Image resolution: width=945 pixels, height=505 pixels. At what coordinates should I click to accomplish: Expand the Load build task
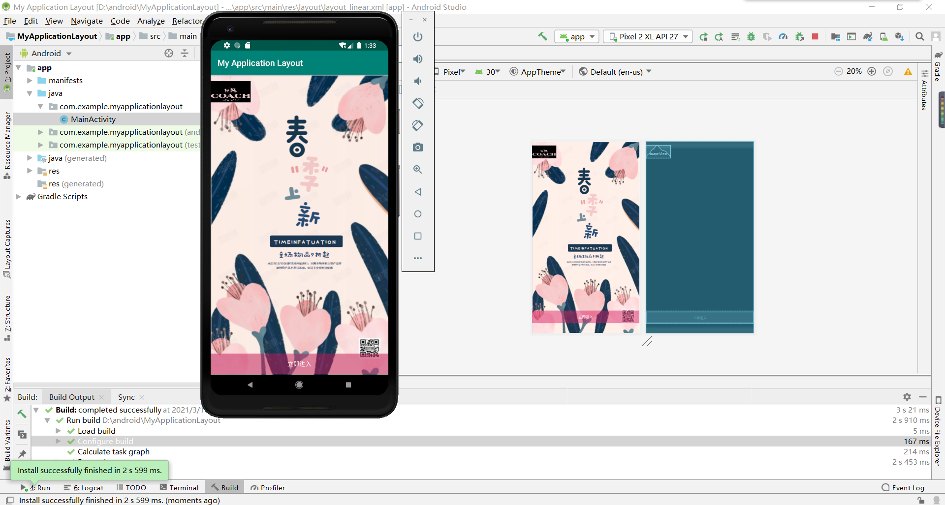[x=58, y=431]
